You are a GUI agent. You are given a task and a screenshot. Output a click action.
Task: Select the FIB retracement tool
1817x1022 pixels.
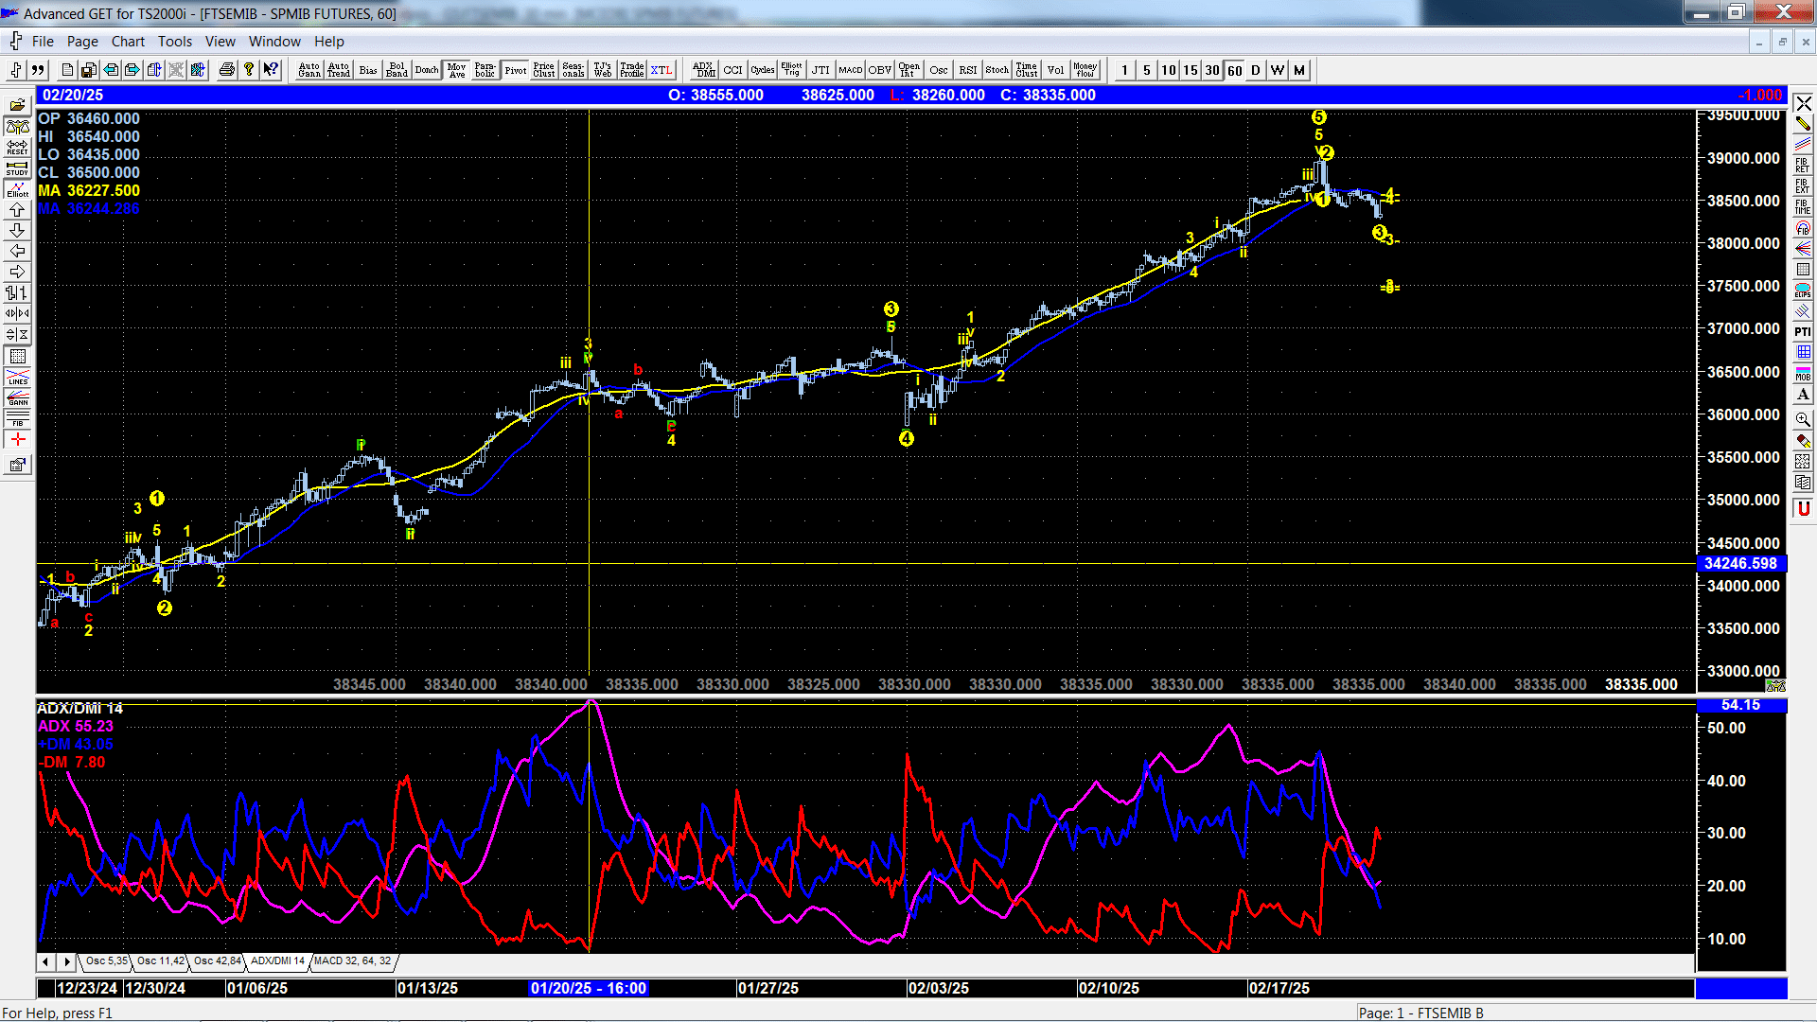[17, 418]
